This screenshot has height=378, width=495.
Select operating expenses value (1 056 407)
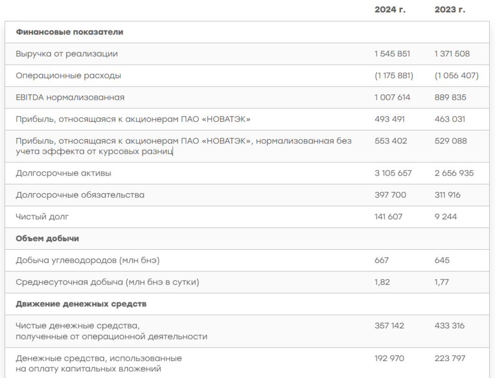[457, 76]
